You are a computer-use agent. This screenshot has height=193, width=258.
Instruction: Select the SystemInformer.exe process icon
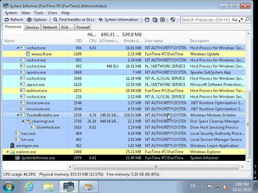click(17, 158)
